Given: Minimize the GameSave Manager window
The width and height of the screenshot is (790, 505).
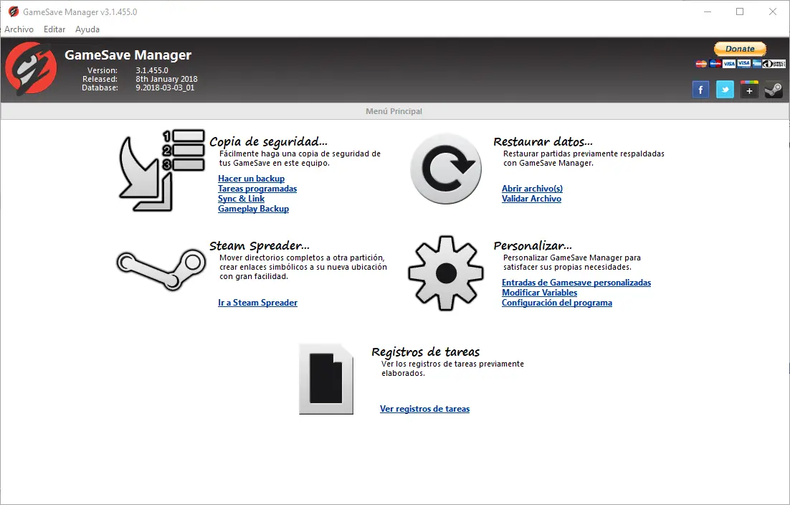Looking at the screenshot, I should pos(708,11).
